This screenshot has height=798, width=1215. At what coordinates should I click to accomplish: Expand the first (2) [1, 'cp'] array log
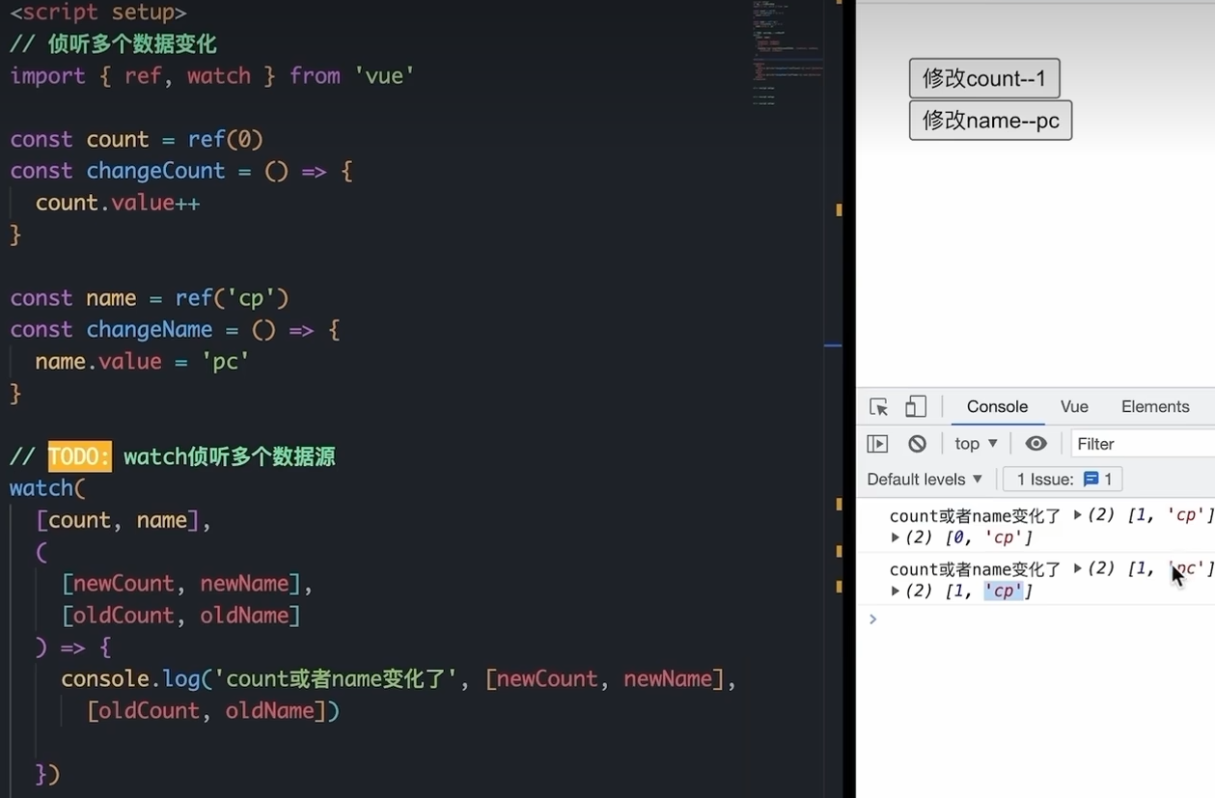1076,514
